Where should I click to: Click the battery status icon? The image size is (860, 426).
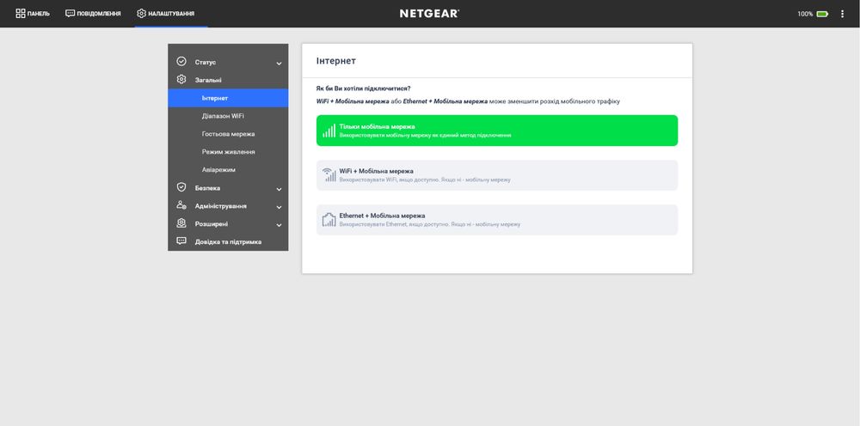(x=822, y=15)
